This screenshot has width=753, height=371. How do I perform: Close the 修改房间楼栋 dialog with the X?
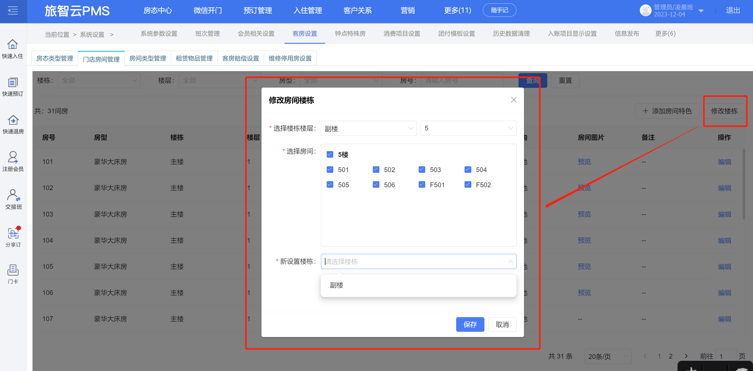coord(514,100)
